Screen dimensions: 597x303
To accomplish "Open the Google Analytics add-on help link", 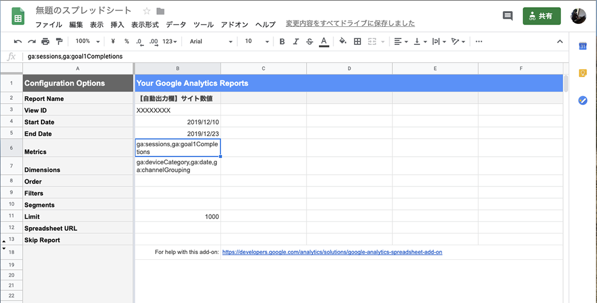I will click(332, 252).
